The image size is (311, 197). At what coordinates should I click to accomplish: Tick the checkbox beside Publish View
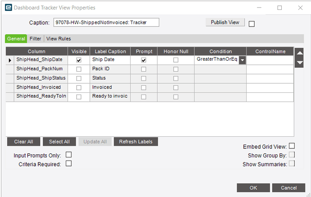(252, 24)
